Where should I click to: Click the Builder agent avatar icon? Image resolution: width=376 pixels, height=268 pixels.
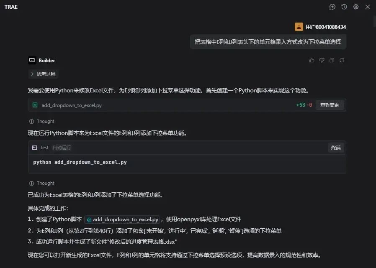pos(32,60)
